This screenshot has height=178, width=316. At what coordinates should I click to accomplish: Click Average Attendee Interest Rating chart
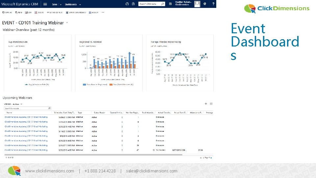pyautogui.click(x=180, y=63)
